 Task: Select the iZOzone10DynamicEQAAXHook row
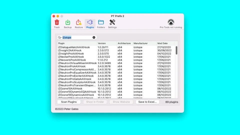tap(116, 92)
